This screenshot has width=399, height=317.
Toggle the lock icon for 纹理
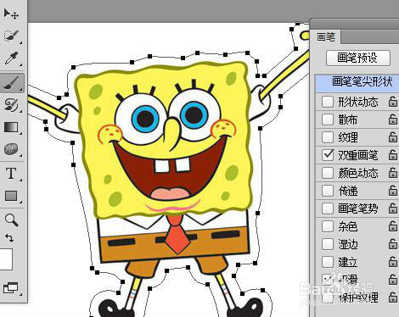[x=393, y=136]
